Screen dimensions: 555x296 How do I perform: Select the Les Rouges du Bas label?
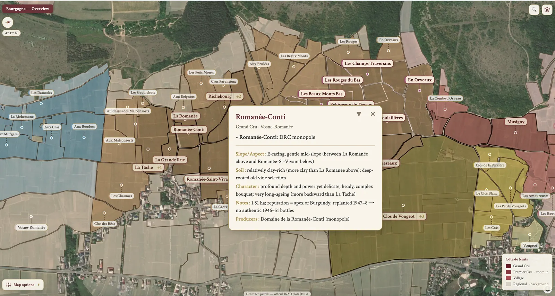(x=343, y=80)
